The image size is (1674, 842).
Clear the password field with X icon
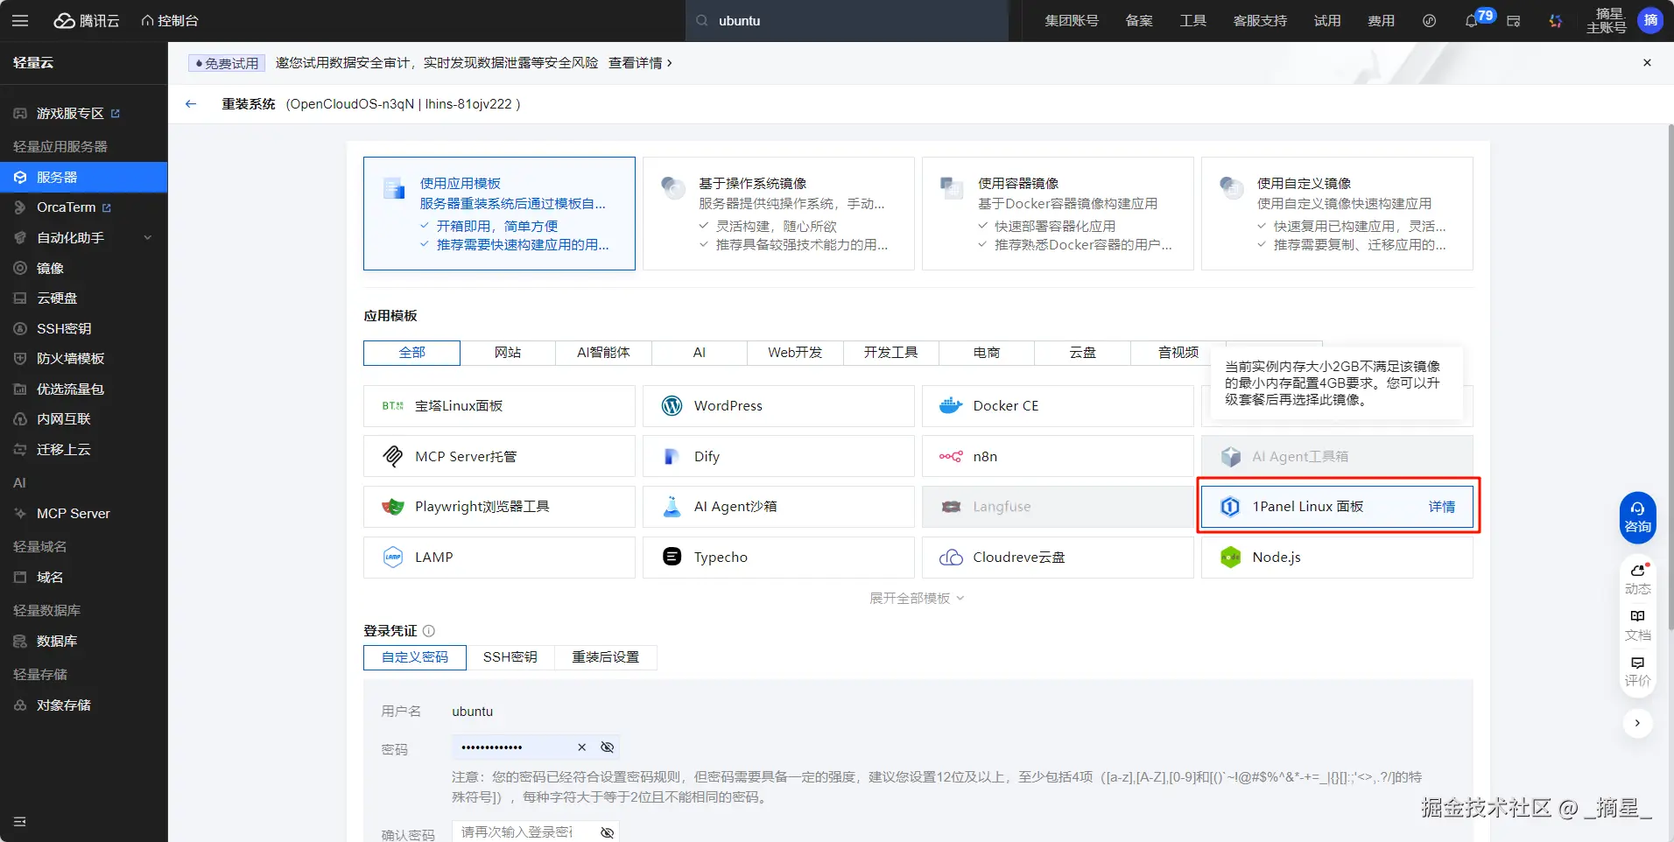[581, 747]
